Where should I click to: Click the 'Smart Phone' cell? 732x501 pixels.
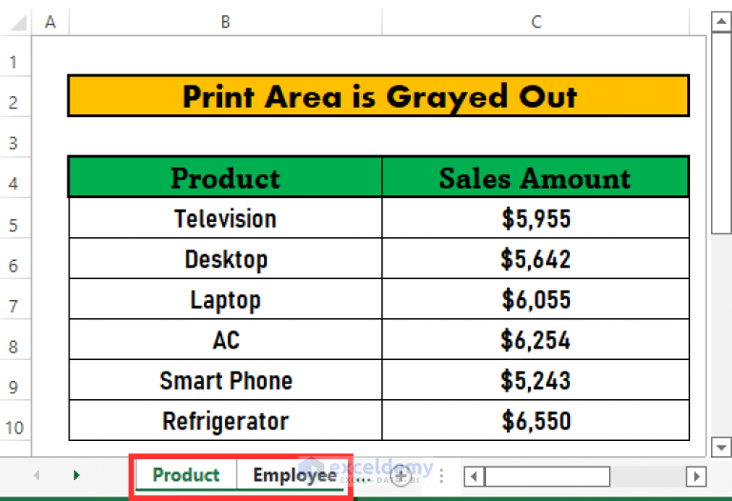coord(225,380)
